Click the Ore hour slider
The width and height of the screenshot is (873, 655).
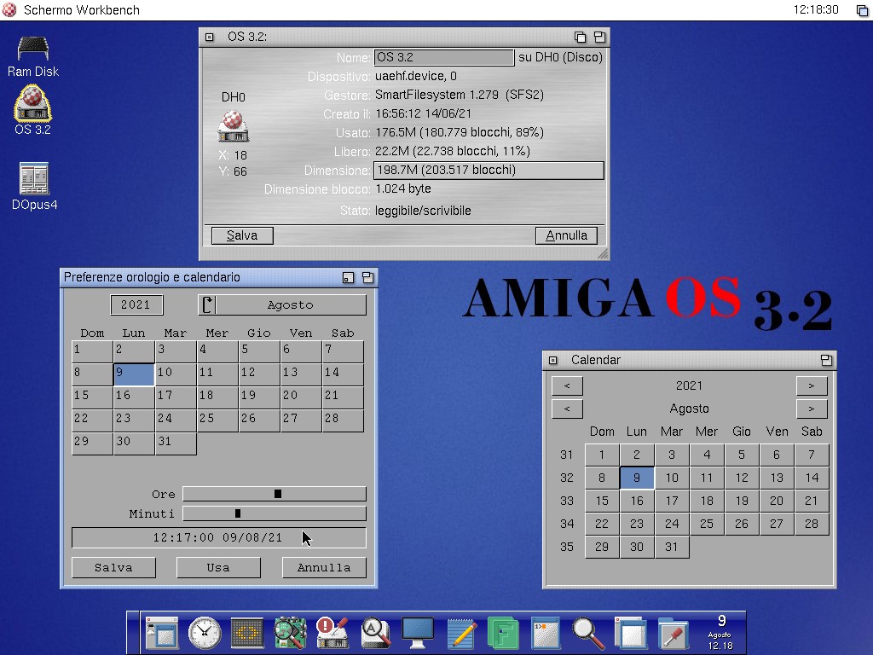point(275,494)
